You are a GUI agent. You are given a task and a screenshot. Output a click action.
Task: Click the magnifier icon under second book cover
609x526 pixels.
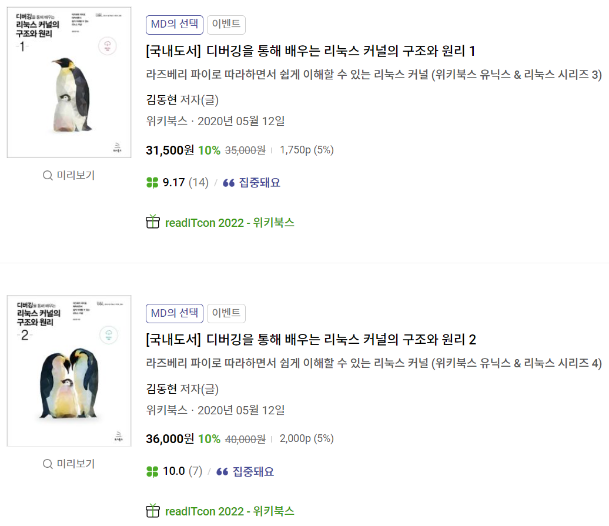pos(48,464)
